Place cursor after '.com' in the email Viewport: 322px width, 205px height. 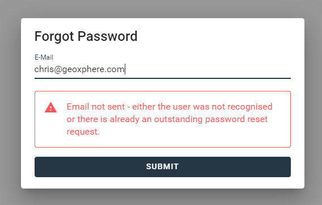coord(125,69)
